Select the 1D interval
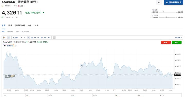The height and width of the screenshot is (97, 185). 42,38
